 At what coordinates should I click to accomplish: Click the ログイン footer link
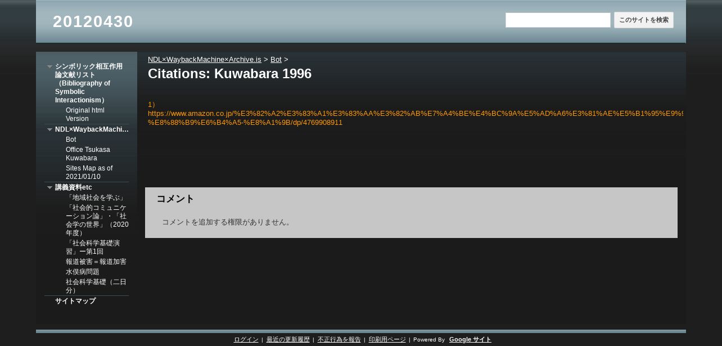pos(246,340)
